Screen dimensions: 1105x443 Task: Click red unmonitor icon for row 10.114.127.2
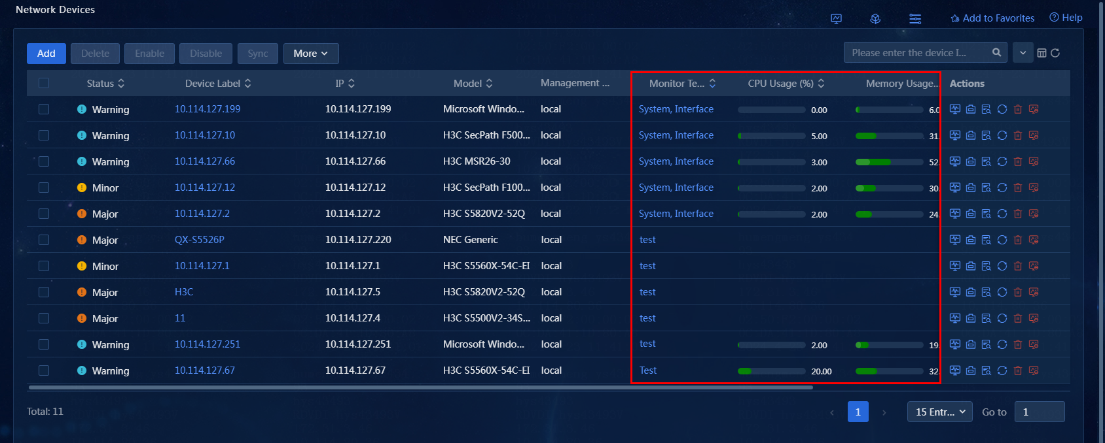(x=1034, y=214)
